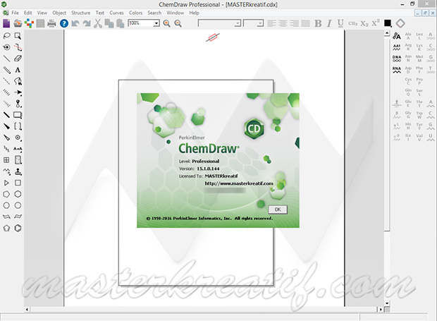Select the Lasso tool
This screenshot has width=437, height=321.
[6, 36]
